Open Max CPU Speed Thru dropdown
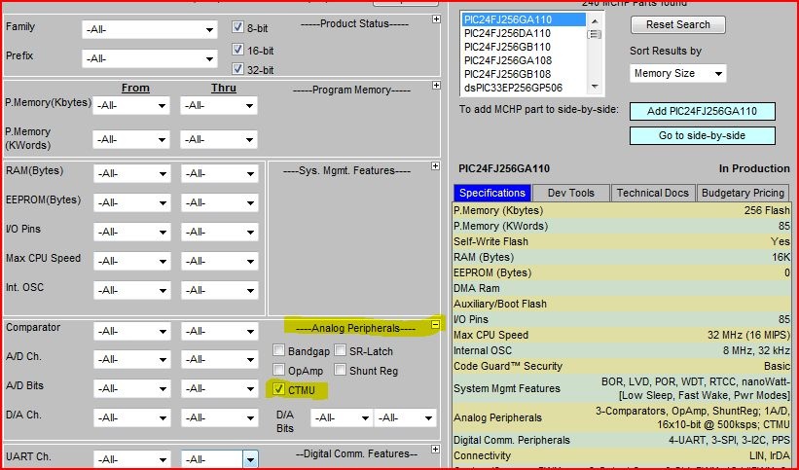The width and height of the screenshot is (799, 470). tap(220, 261)
